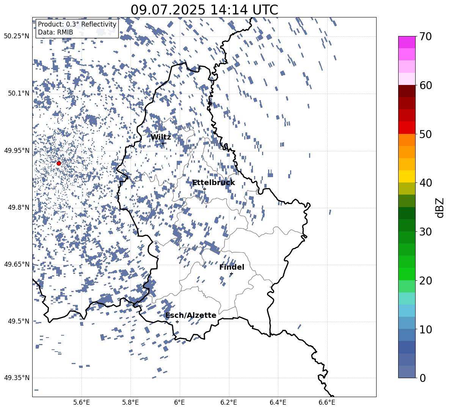Click the red radar site marker
Viewport: 449px width, 410px height.
pyautogui.click(x=59, y=163)
